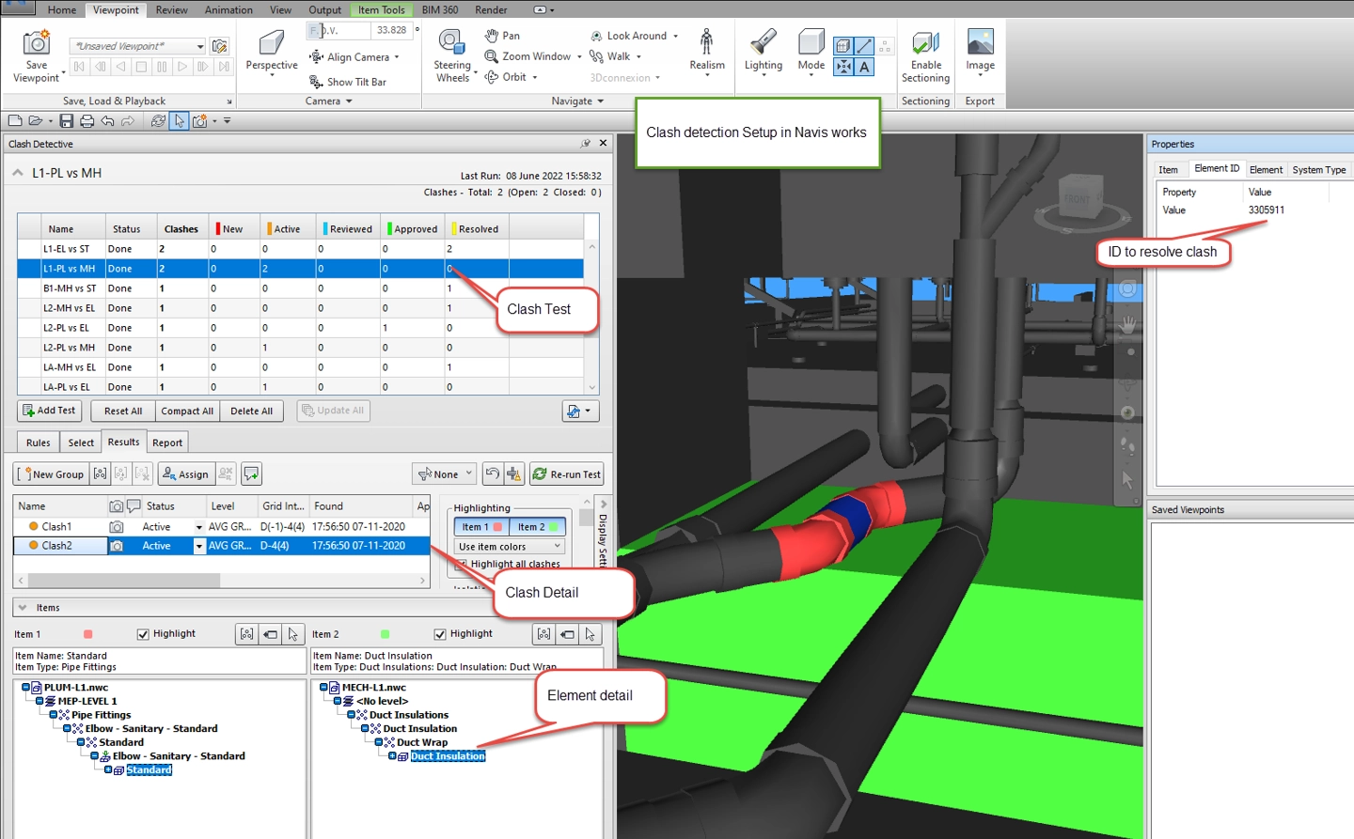Open the Lighting flashlight tool

(764, 42)
